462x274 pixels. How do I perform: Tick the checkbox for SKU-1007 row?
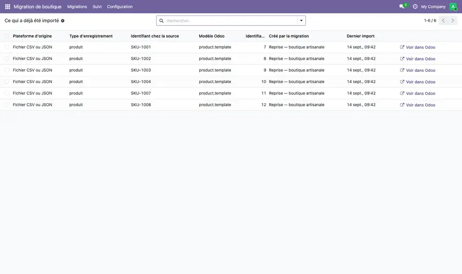click(x=7, y=93)
